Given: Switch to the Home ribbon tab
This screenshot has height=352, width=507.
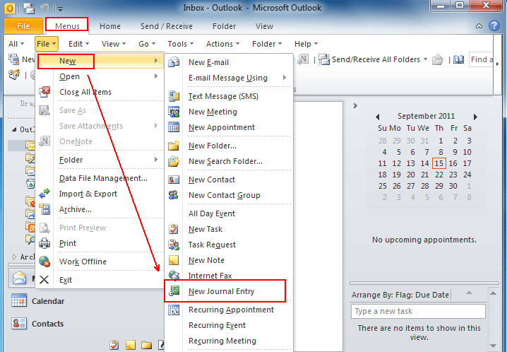Looking at the screenshot, I should (x=110, y=26).
